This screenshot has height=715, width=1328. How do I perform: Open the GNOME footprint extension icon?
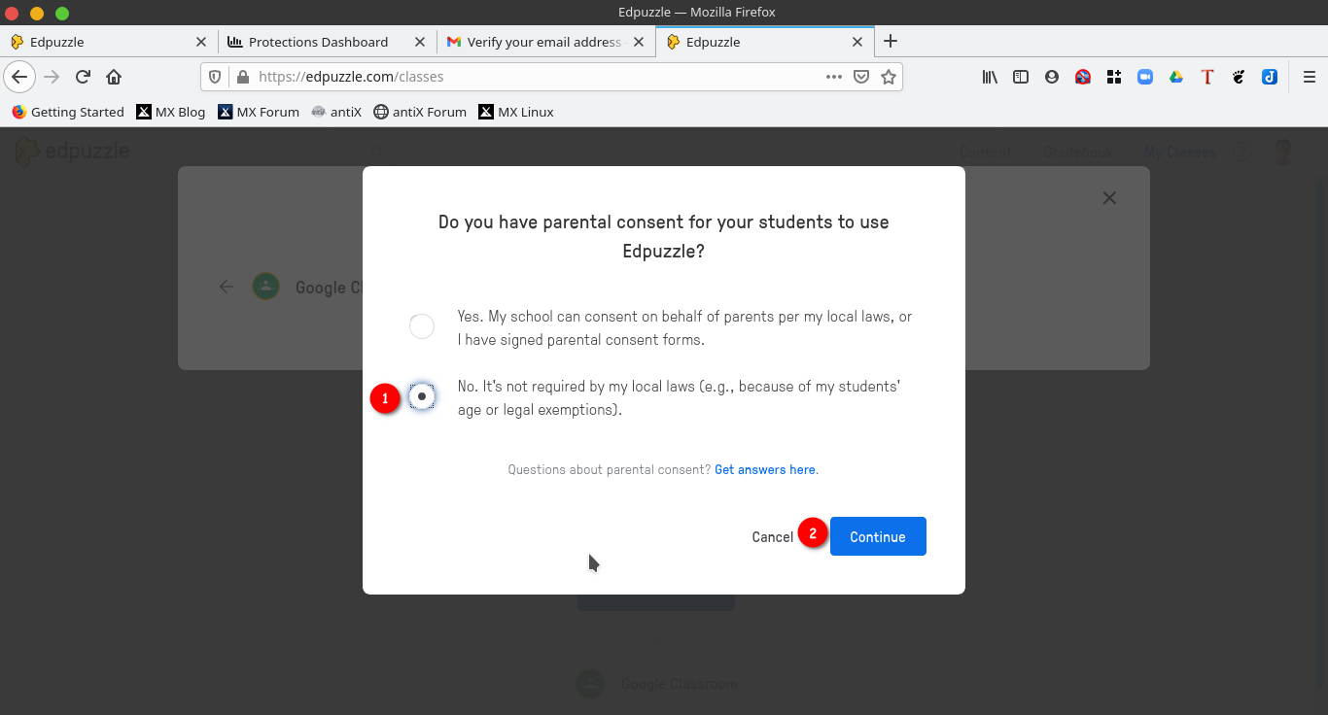pyautogui.click(x=1239, y=77)
